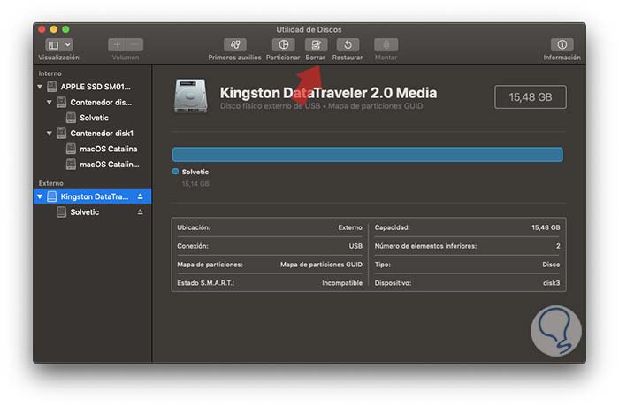619x407 pixels.
Task: Click the Ubicación Externo row
Action: (270, 227)
